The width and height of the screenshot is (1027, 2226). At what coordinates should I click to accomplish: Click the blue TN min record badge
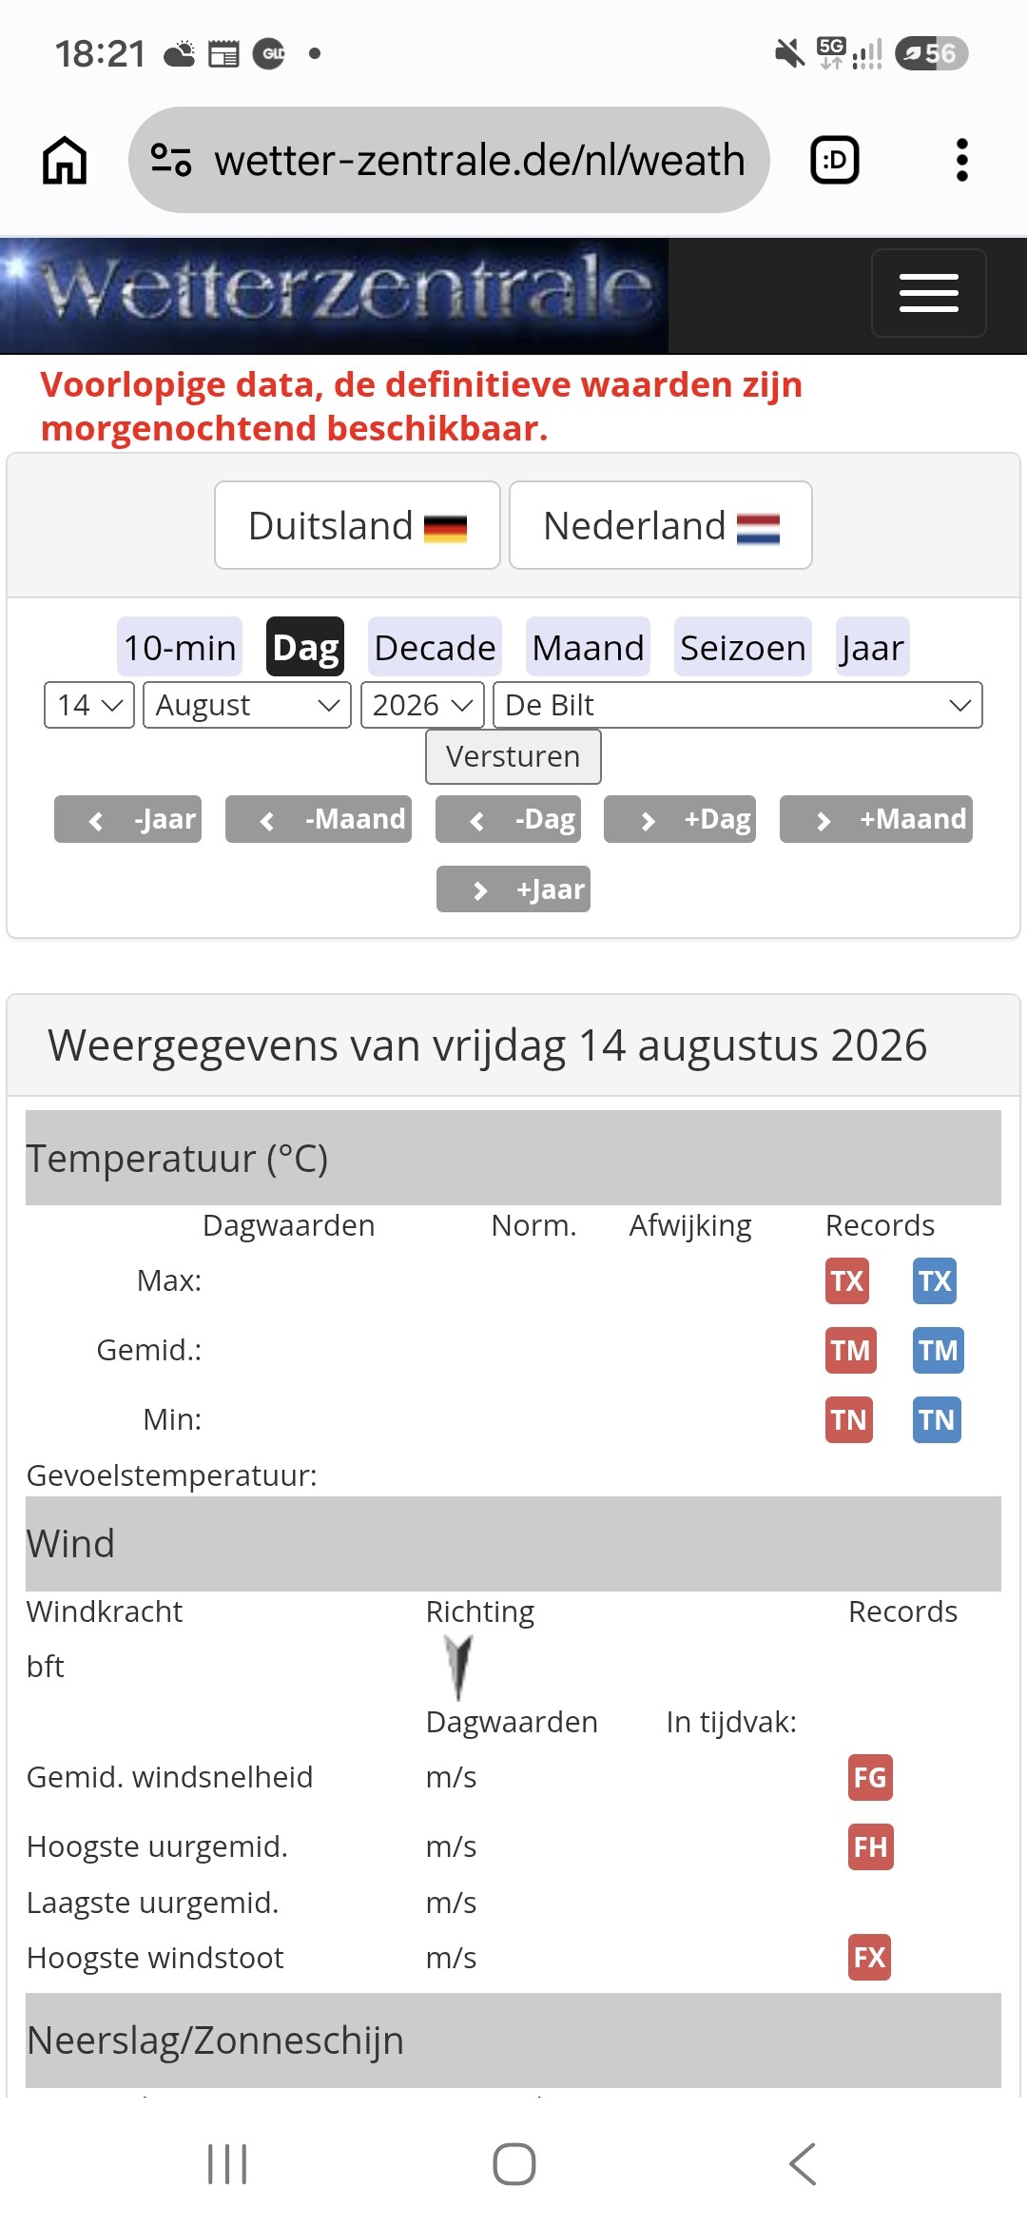937,1419
